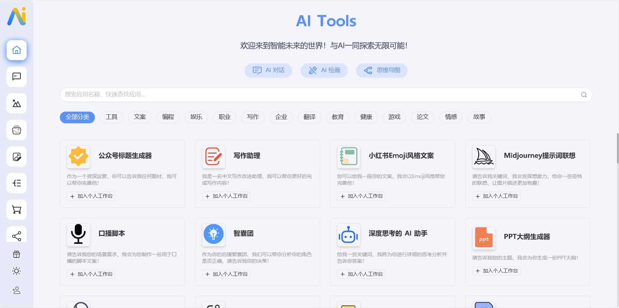Open the gift icon near the sidebar bottom
Screen dimensions: 619x308
pos(16,254)
